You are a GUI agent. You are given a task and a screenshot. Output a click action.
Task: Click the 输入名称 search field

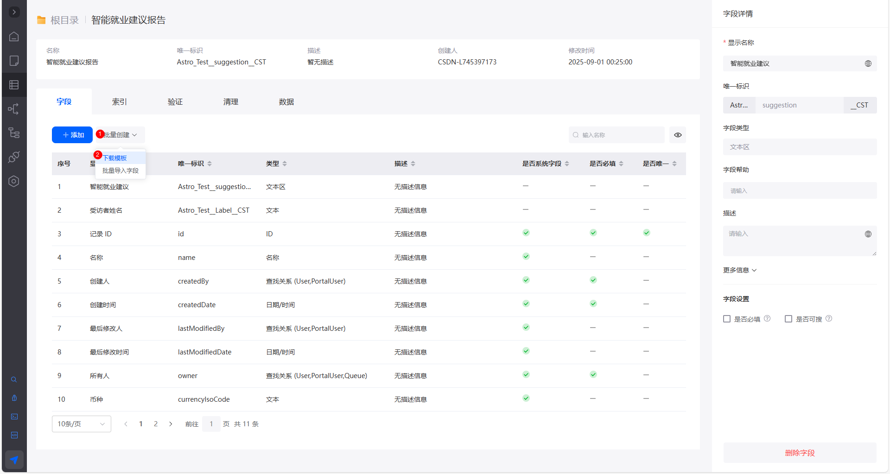click(617, 135)
